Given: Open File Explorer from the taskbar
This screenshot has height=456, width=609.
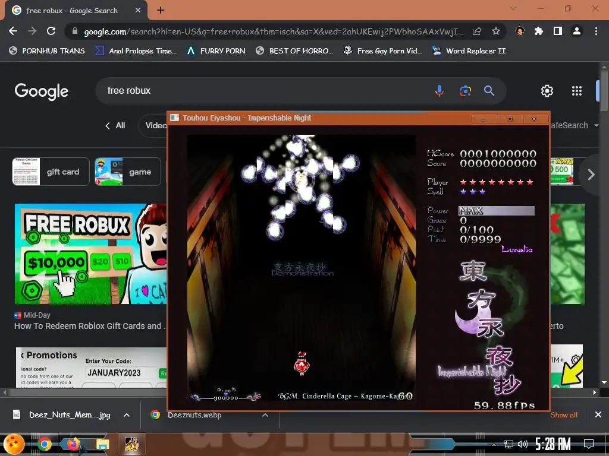Looking at the screenshot, I should point(103,444).
